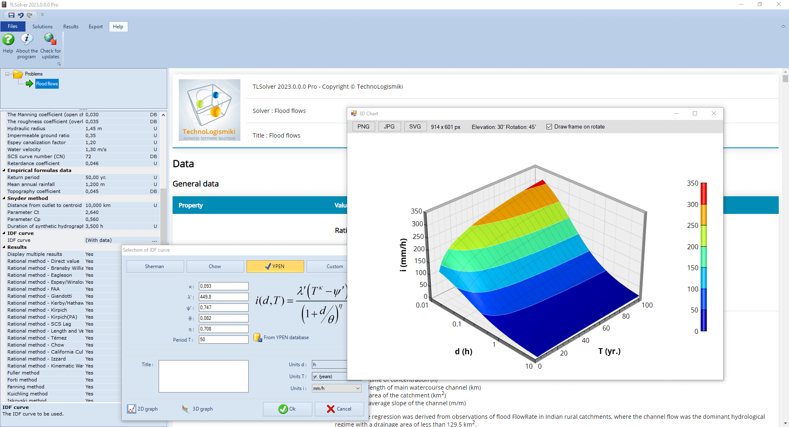Open the green Help question mark icon

pos(8,39)
